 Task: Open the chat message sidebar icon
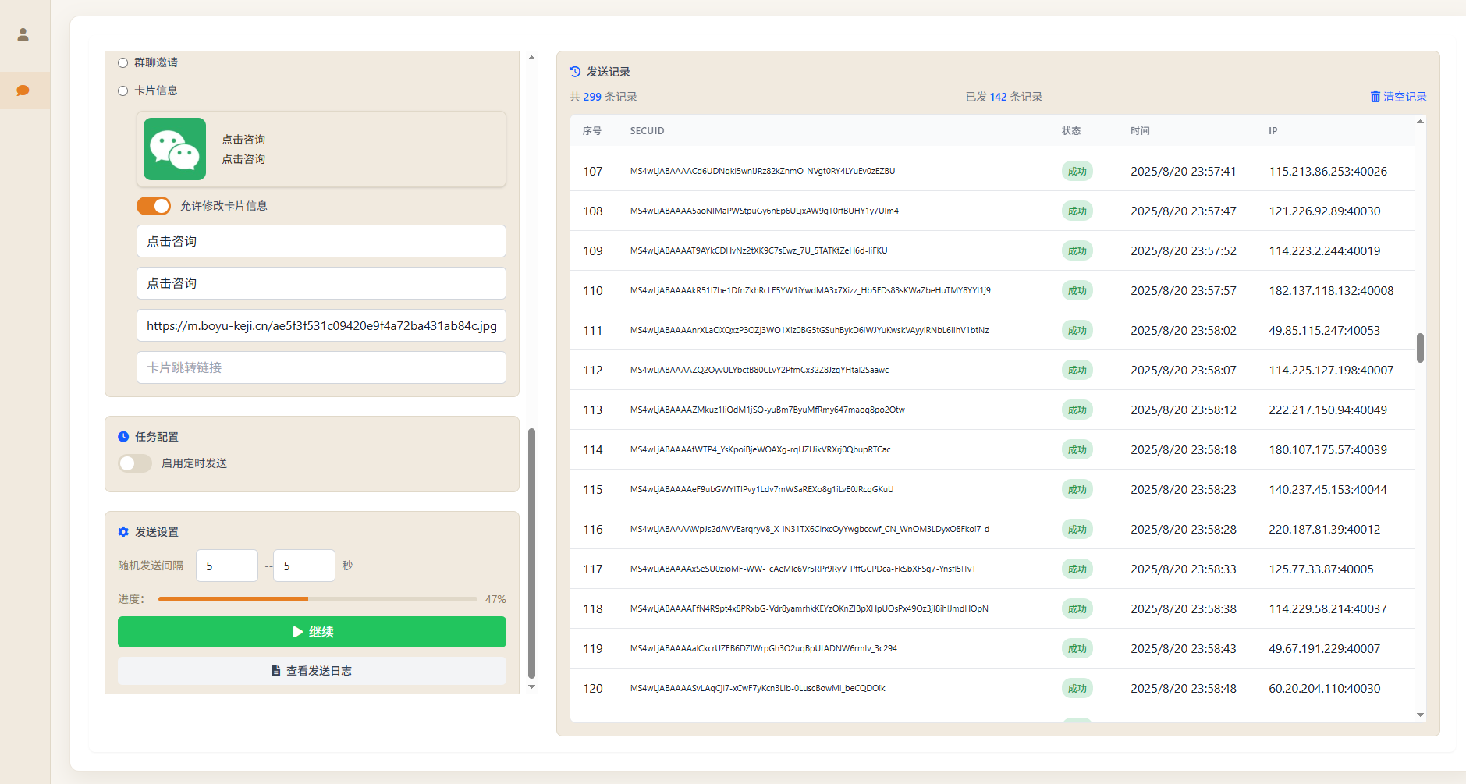pos(23,90)
